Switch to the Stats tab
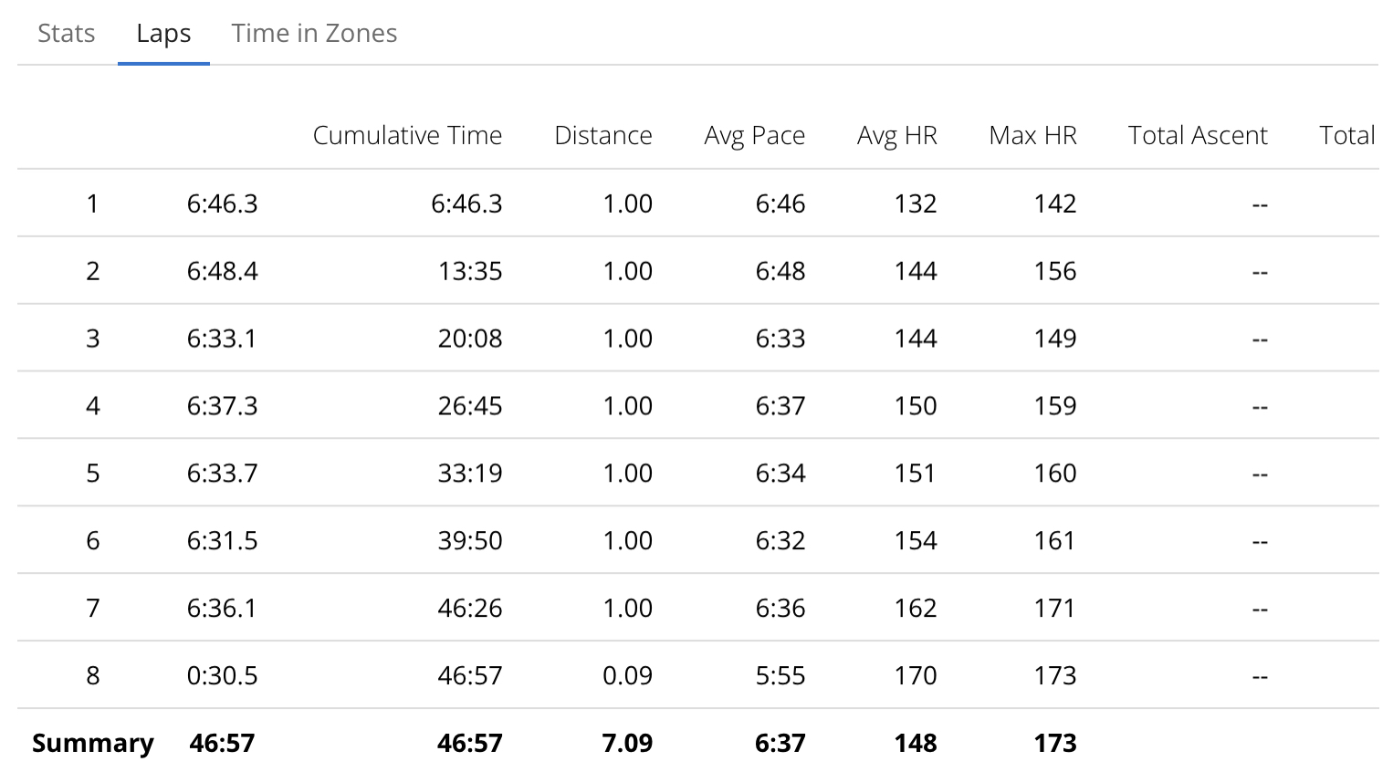1393x772 pixels. pyautogui.click(x=67, y=34)
